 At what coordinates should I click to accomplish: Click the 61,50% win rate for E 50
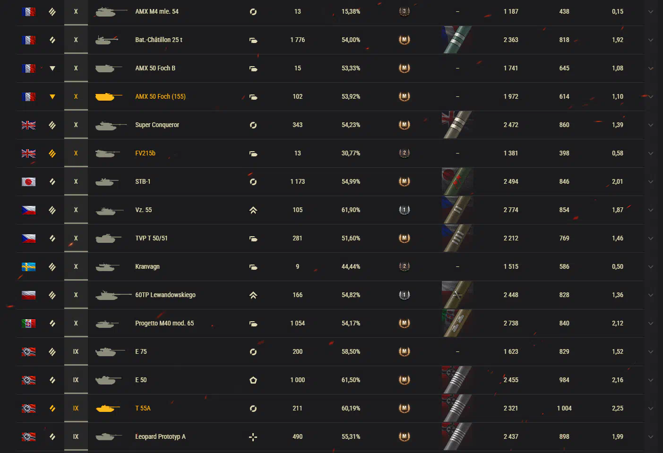(351, 380)
